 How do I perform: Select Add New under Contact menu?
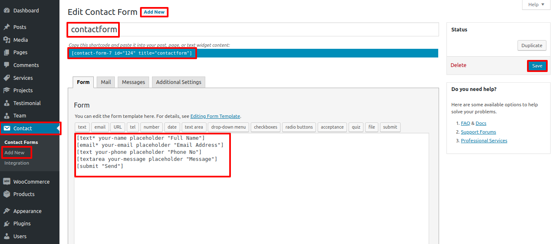[x=14, y=153]
